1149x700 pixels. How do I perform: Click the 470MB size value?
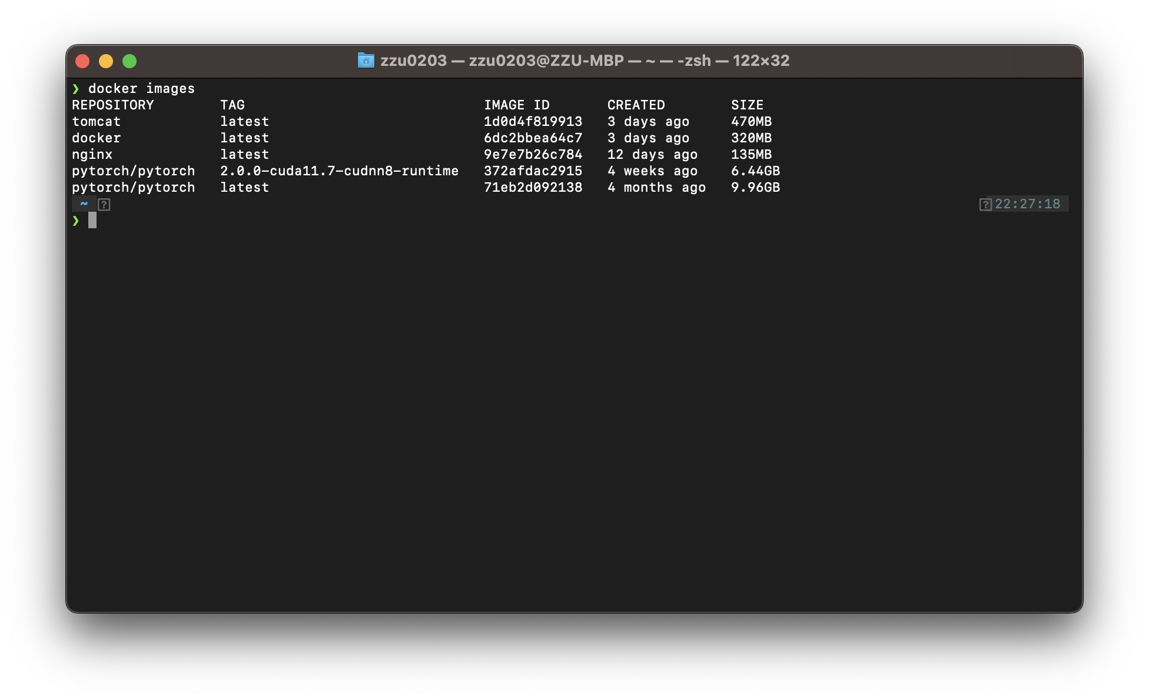coord(751,122)
